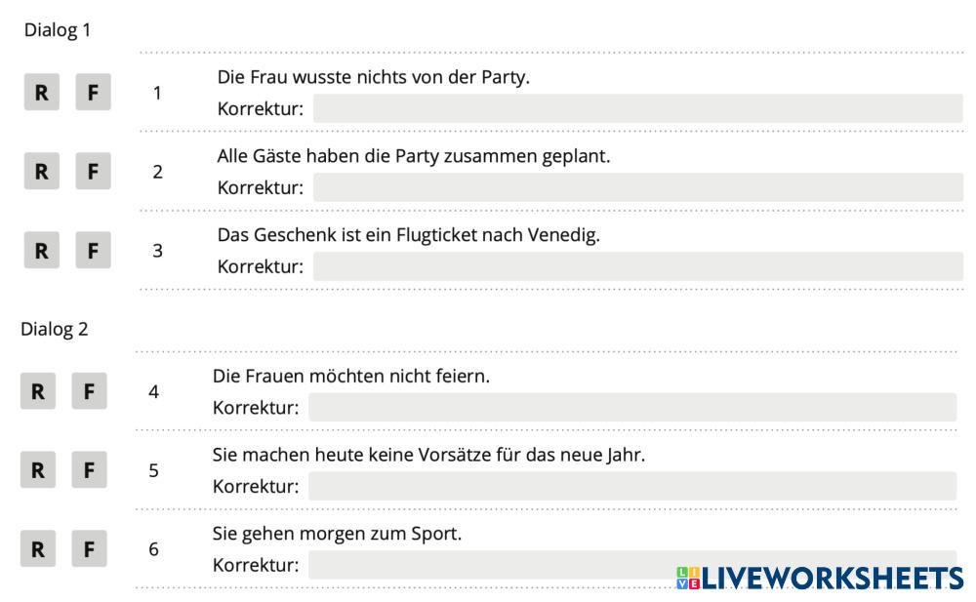Choose R for 'Sie gehen morgen zum Sport'
The height and width of the screenshot is (602, 976).
37,549
